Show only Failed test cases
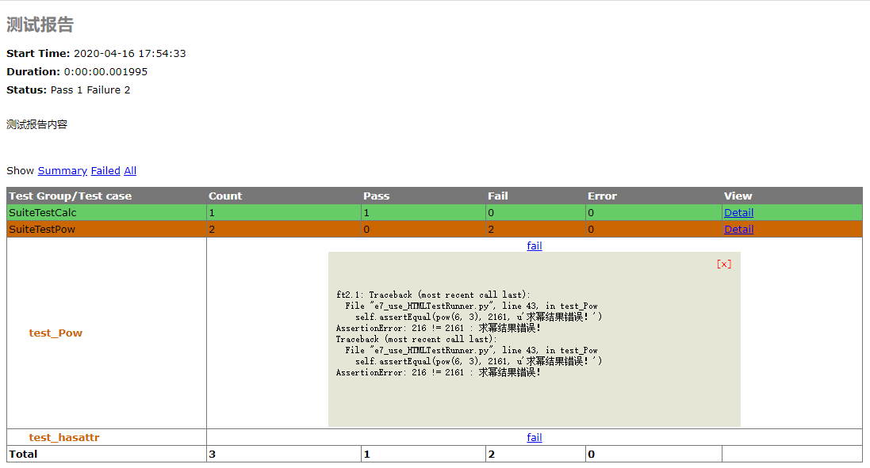The width and height of the screenshot is (870, 468). click(105, 170)
